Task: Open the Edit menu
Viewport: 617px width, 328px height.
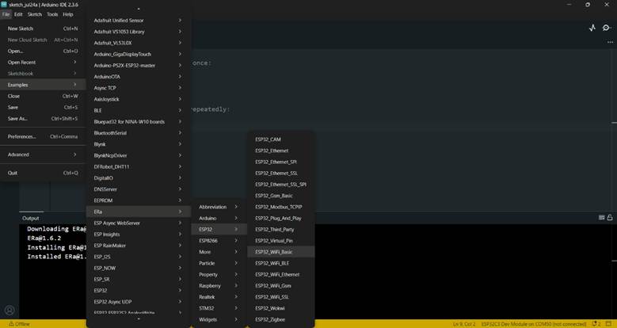Action: 18,14
